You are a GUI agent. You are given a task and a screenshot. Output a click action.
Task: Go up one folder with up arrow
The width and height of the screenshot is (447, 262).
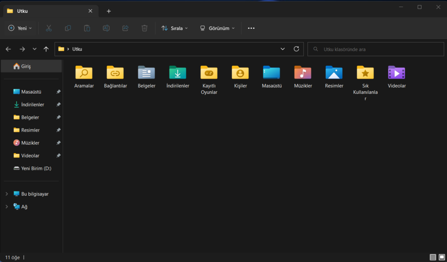coord(46,49)
